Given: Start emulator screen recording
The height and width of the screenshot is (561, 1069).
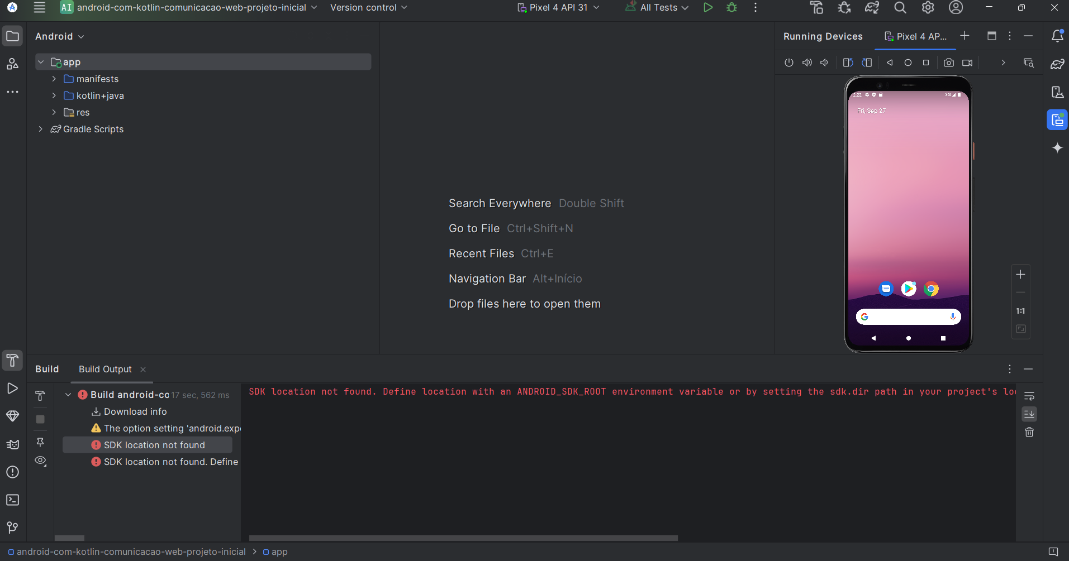Looking at the screenshot, I should pos(967,63).
